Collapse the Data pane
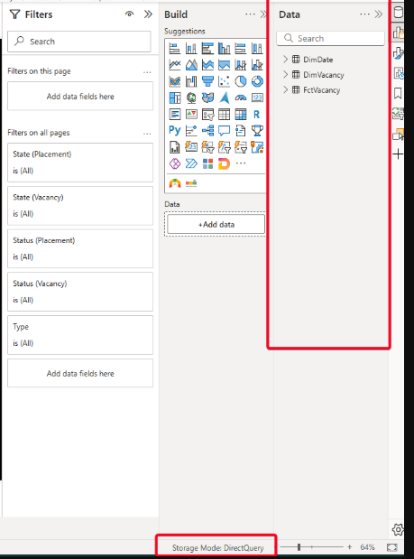The height and width of the screenshot is (559, 414). [379, 14]
